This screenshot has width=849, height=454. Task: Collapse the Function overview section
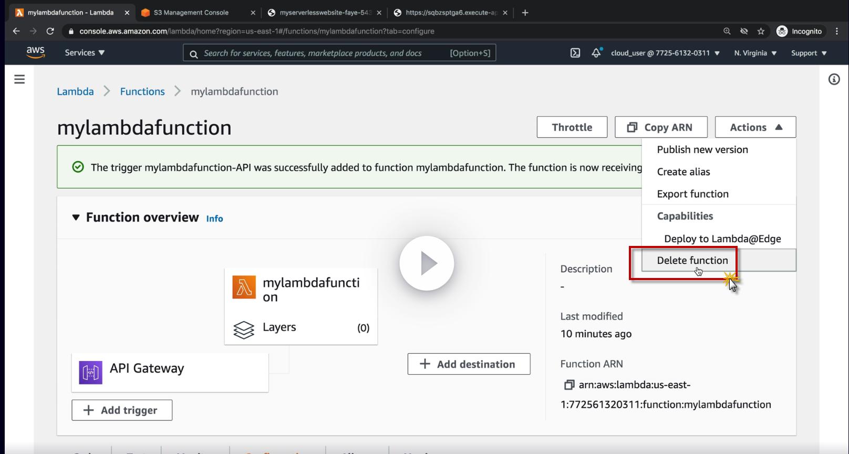(76, 218)
